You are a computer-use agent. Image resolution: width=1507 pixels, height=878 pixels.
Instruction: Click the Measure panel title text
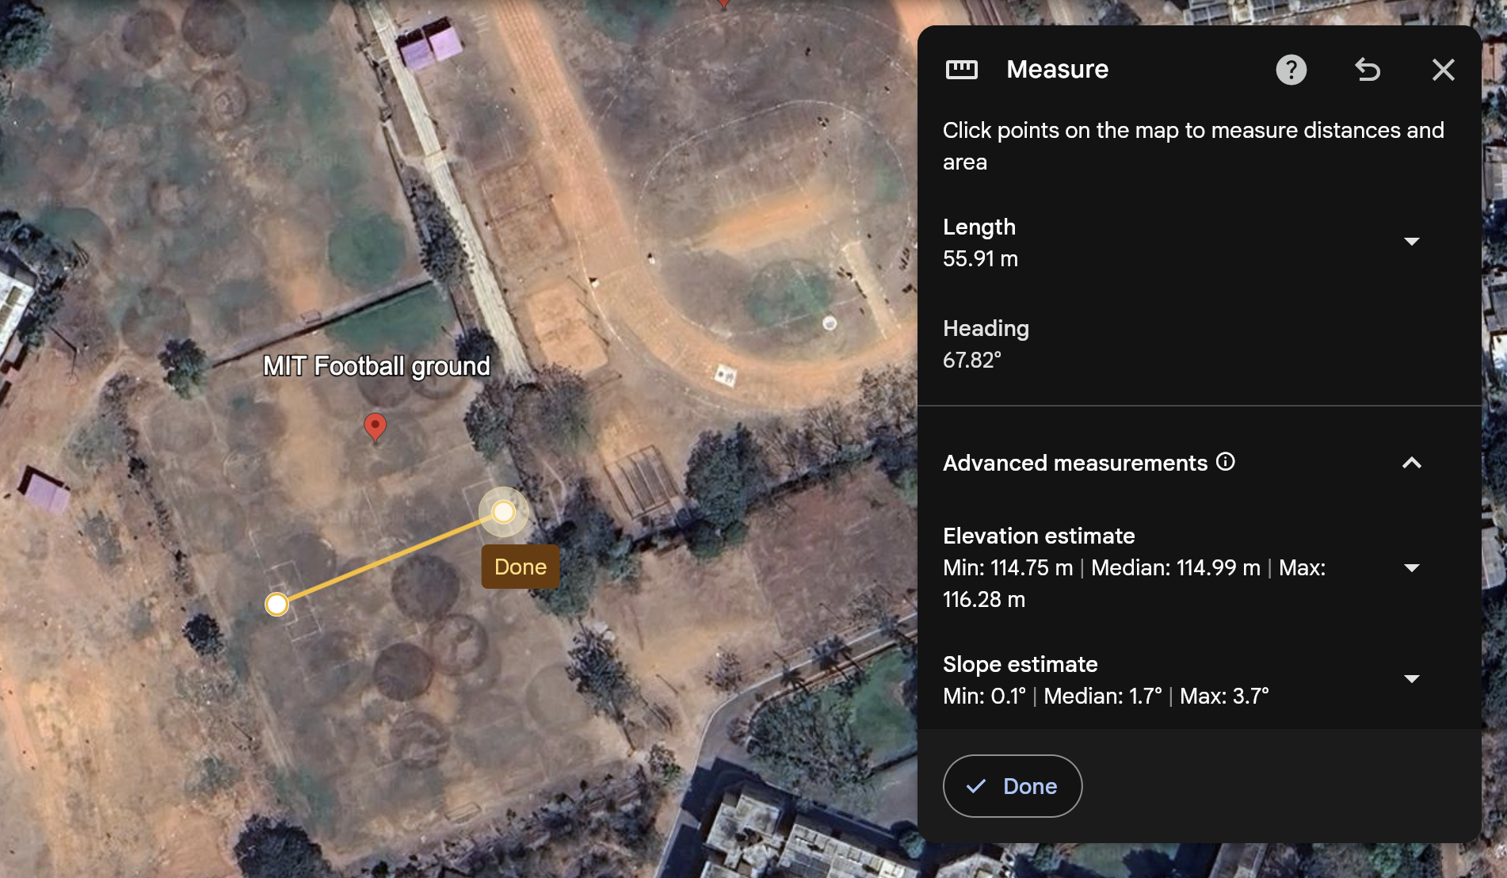pyautogui.click(x=1056, y=70)
